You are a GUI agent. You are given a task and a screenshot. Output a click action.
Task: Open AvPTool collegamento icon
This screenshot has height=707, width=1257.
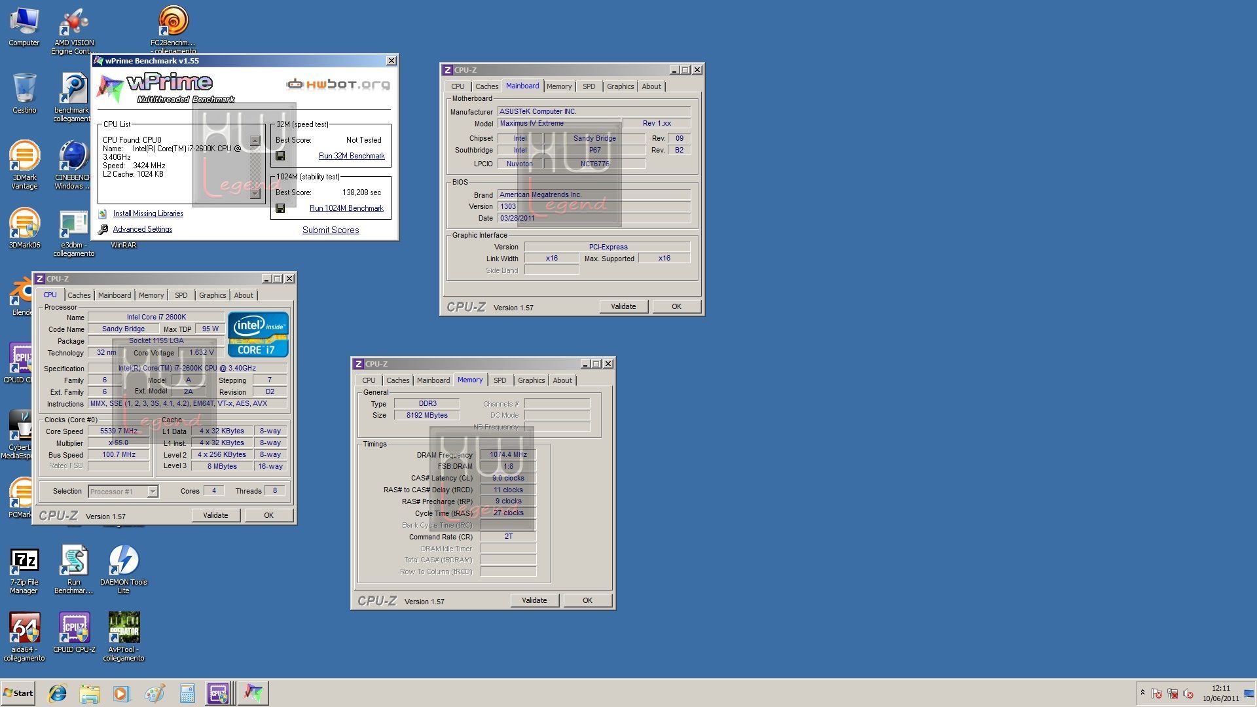coord(124,637)
